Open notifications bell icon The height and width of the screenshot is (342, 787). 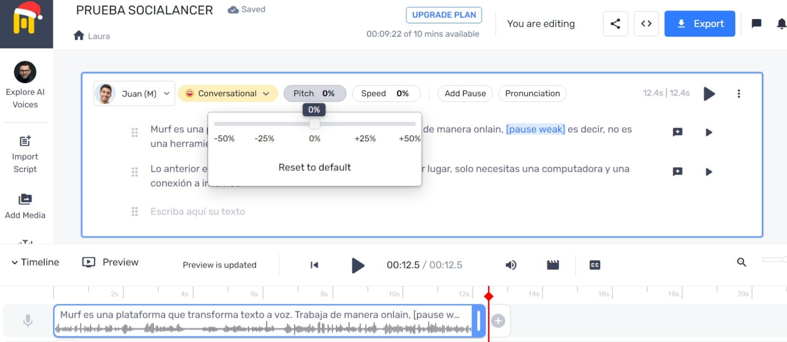pos(781,24)
